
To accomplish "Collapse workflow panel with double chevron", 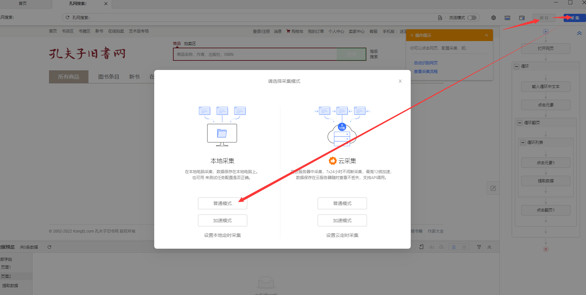I will (x=579, y=33).
